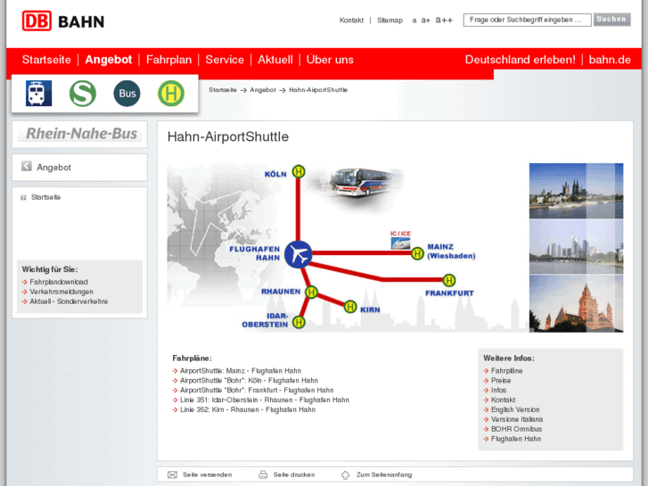This screenshot has height=486, width=648.
Task: Click the Frankfurt stop marker on map
Action: pyautogui.click(x=449, y=280)
